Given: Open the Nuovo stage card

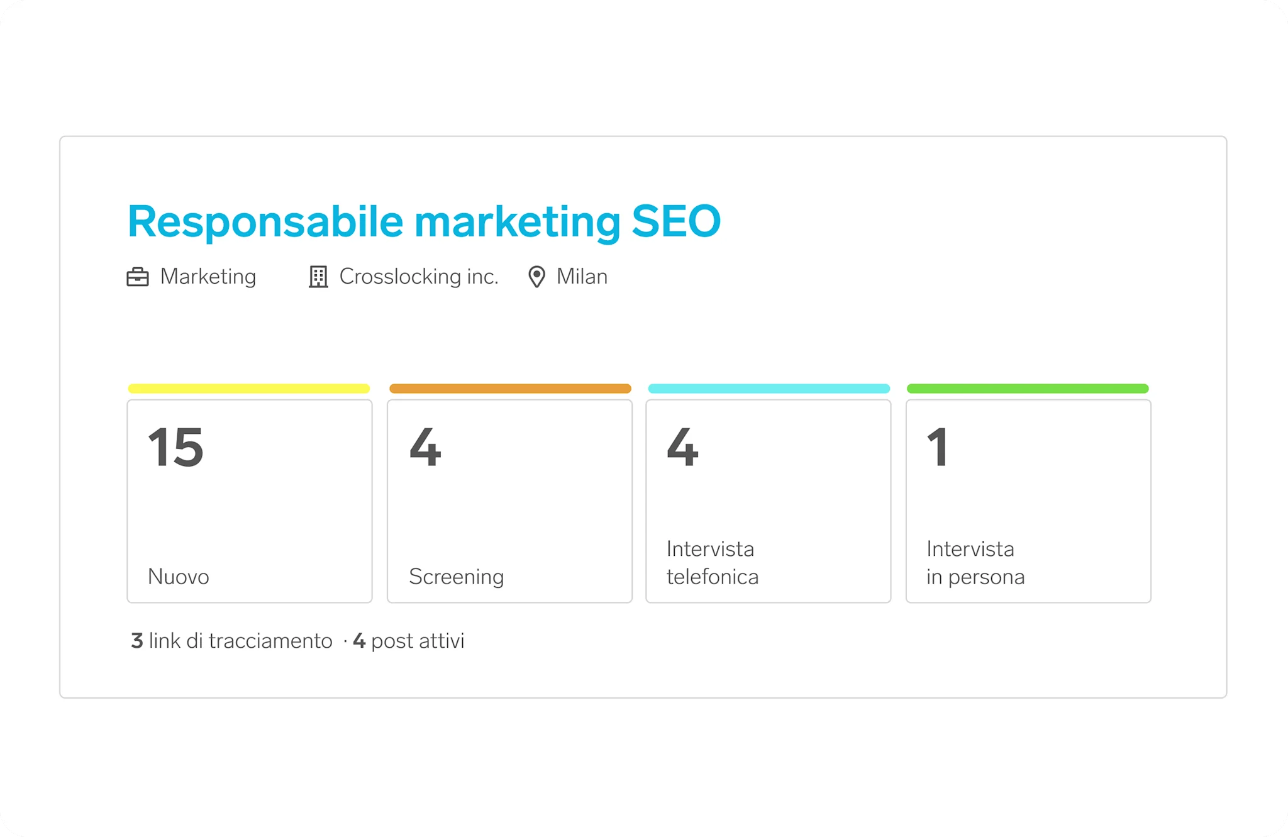Looking at the screenshot, I should pyautogui.click(x=250, y=501).
